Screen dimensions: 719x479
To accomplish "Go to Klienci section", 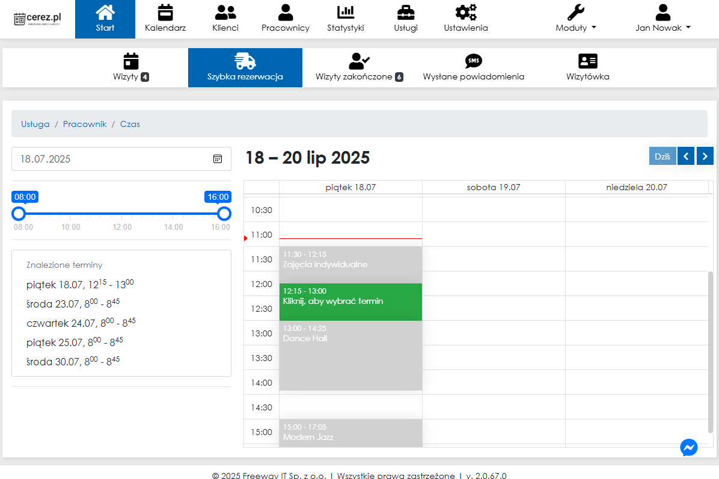I will tap(225, 13).
